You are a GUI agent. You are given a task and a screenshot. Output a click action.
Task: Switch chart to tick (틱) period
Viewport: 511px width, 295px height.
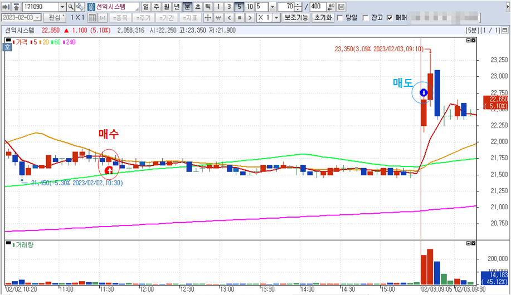208,7
